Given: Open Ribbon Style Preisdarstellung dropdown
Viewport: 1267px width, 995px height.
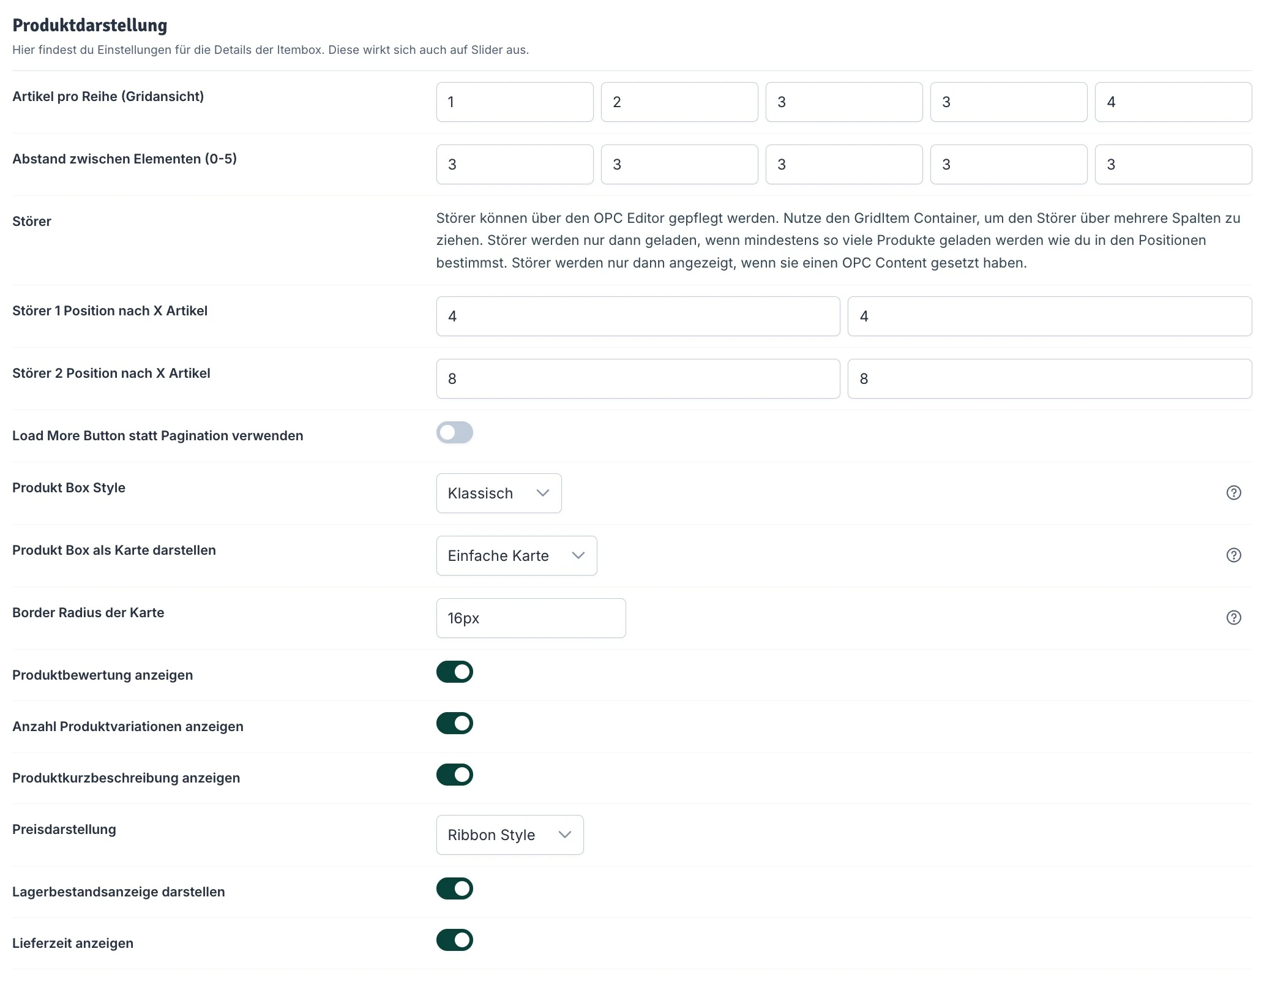Looking at the screenshot, I should [509, 835].
